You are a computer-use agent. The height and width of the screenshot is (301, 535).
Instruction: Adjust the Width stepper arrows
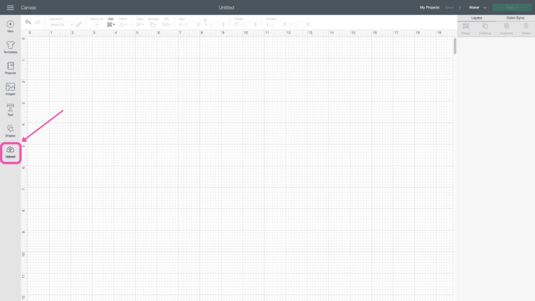tap(198, 25)
